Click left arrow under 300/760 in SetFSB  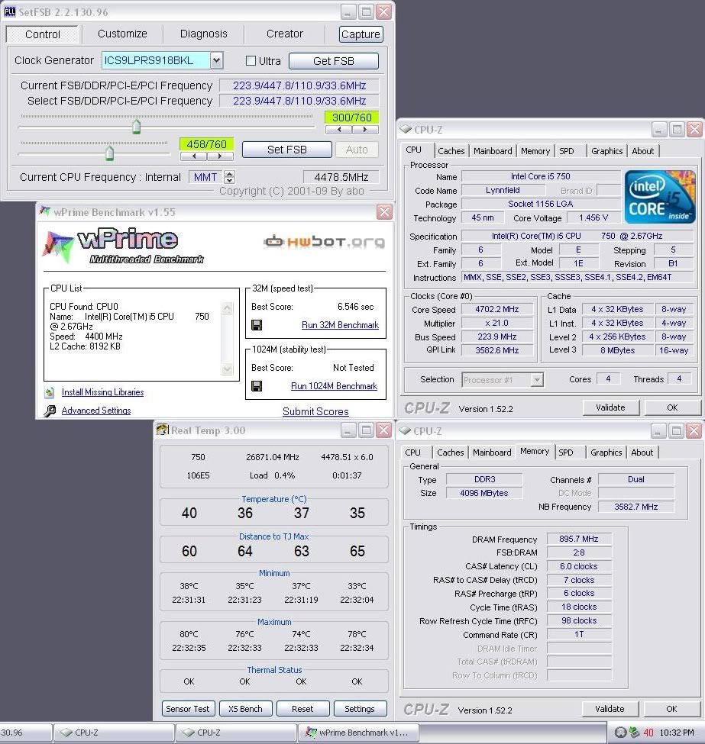338,130
